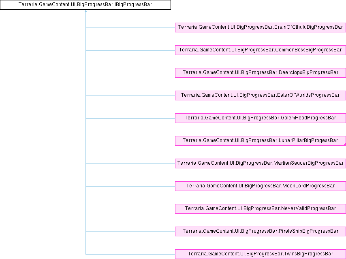The image size is (346, 259).
Task: Click the connector line leading to MoonLordProgressBar
Action: 130,186
